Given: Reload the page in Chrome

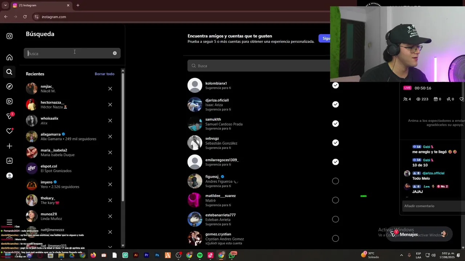Looking at the screenshot, I should pyautogui.click(x=25, y=17).
